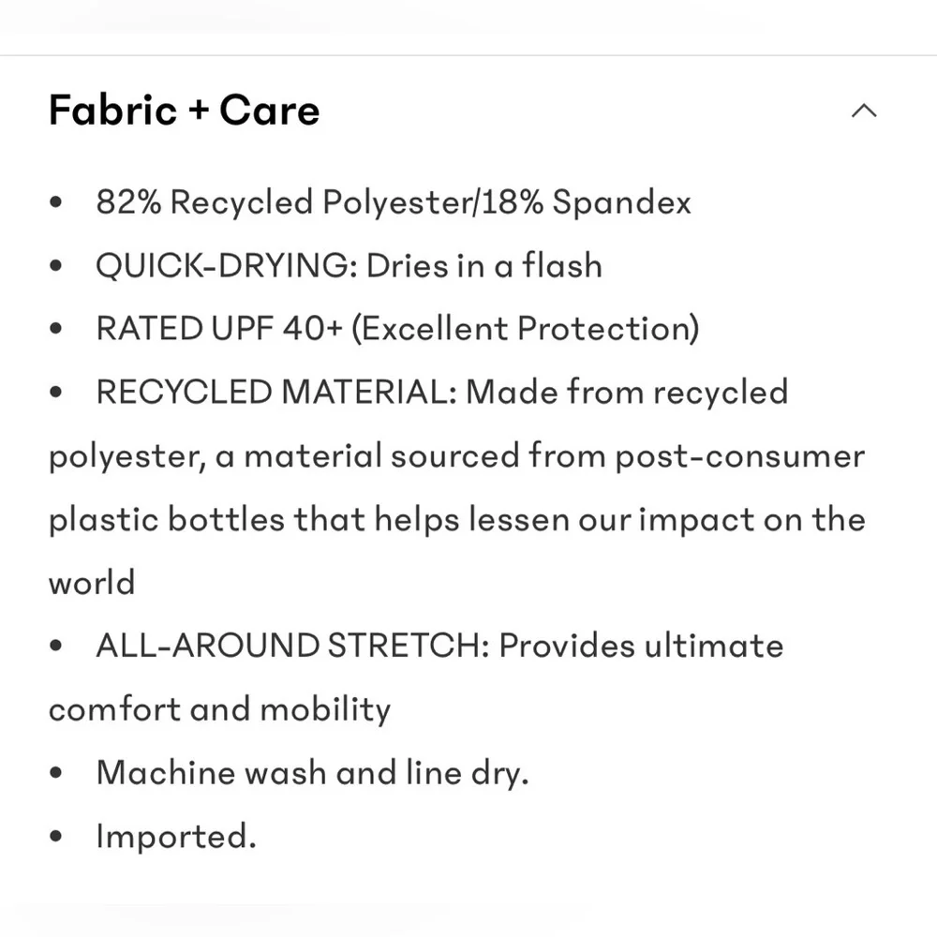Click the line starting with plastic bottles
Image resolution: width=937 pixels, height=937 pixels.
point(457,519)
